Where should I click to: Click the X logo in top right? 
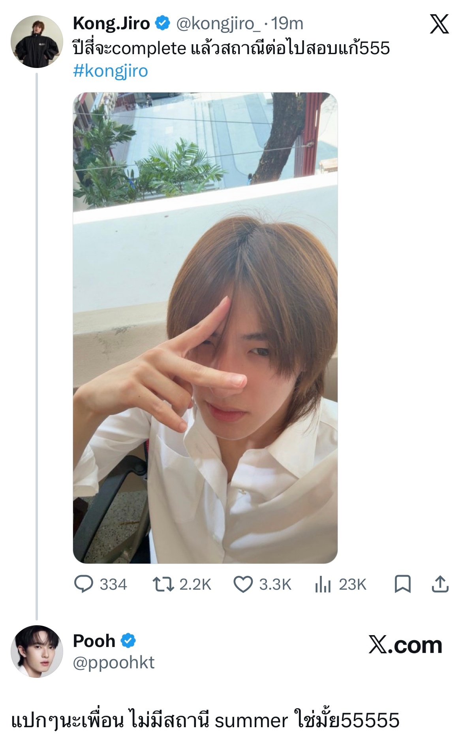click(x=439, y=24)
